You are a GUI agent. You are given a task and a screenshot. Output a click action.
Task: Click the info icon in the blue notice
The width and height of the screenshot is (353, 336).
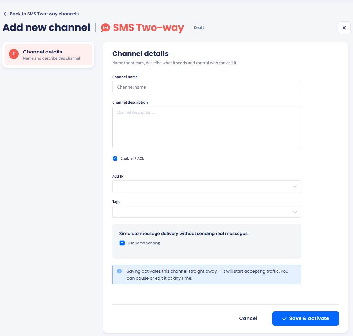[119, 271]
